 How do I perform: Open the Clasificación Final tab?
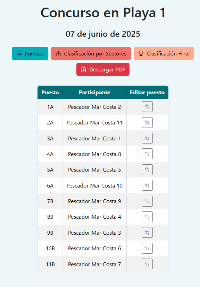164,53
